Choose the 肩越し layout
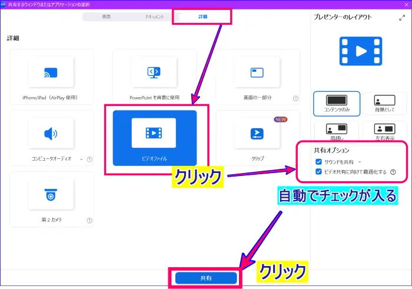 point(337,131)
